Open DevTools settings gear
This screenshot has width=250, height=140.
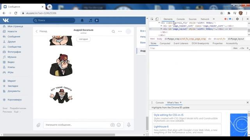[x=237, y=19]
